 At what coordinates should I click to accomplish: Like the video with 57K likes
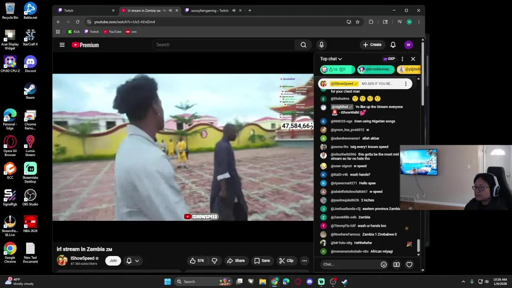click(198, 261)
